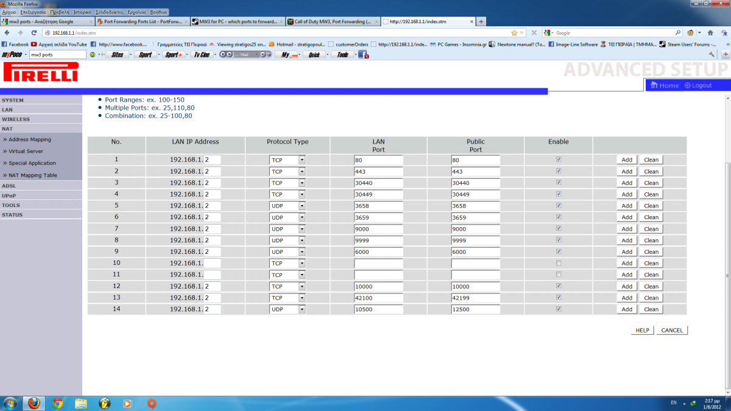The height and width of the screenshot is (411, 731).
Task: Open Firefox from the taskbar
Action: [34, 403]
